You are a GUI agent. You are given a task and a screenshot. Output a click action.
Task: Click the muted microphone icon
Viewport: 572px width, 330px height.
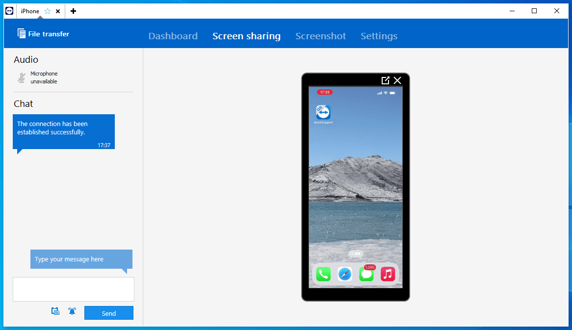(22, 77)
